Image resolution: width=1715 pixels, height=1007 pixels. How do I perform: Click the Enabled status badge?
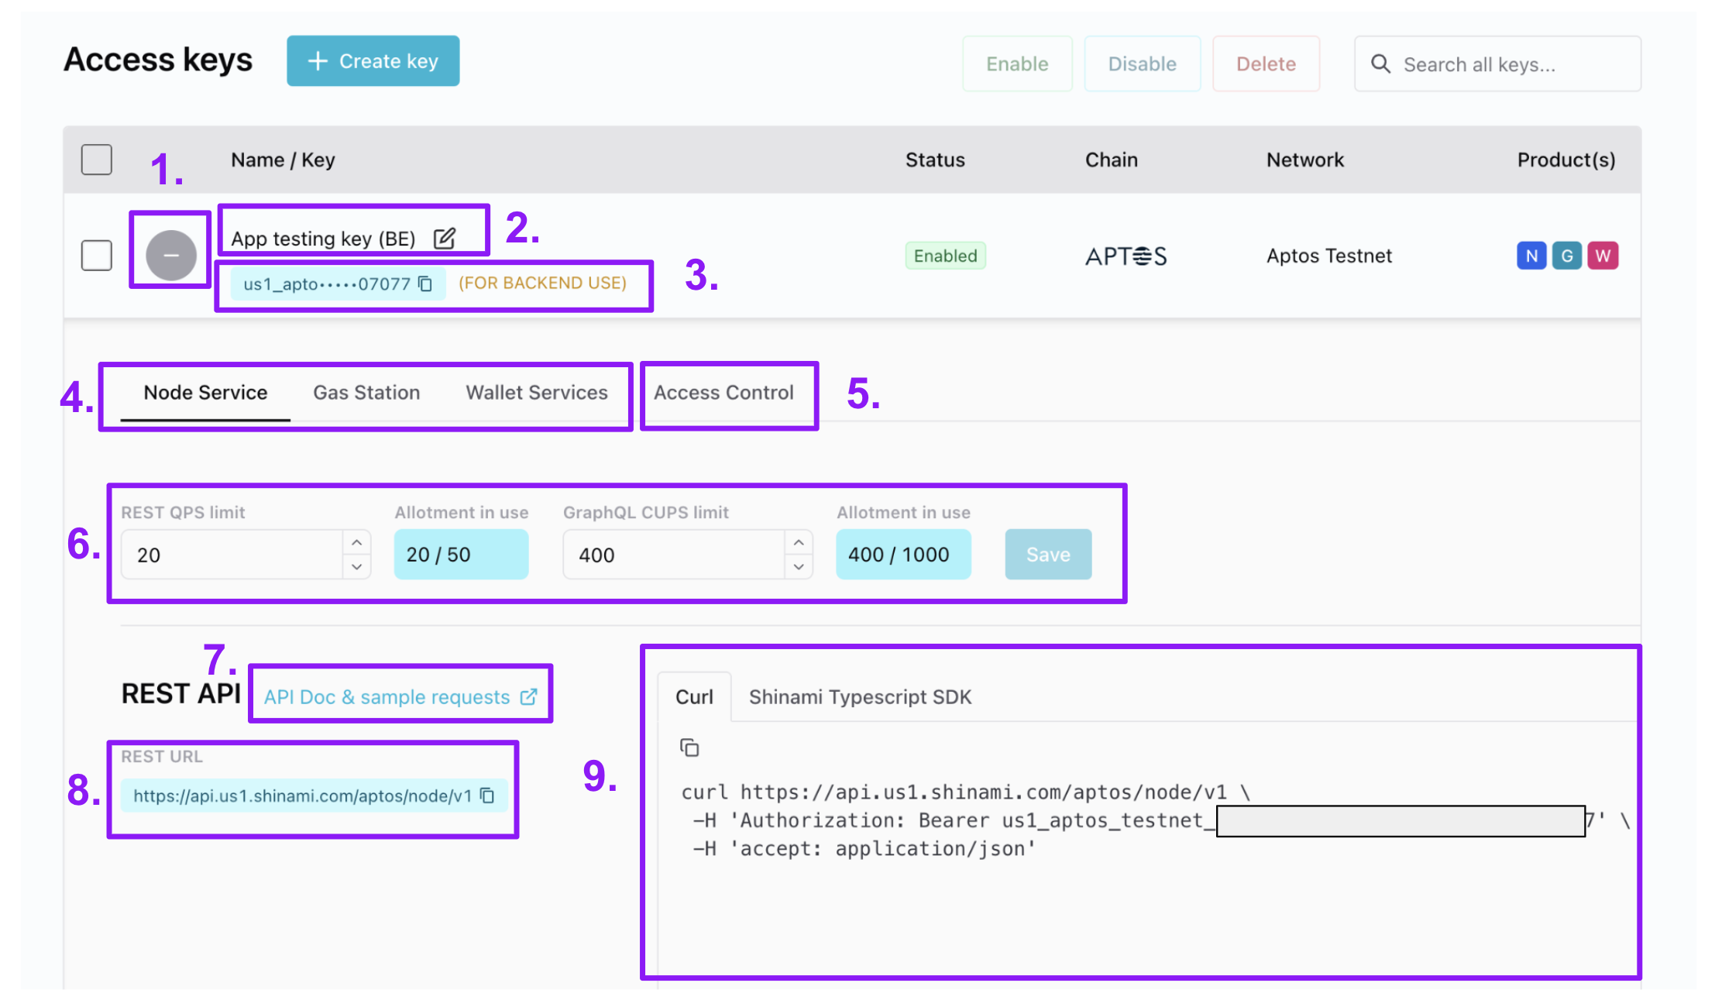coord(945,256)
